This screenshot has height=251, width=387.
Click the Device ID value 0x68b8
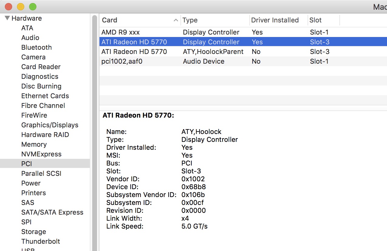[193, 187]
